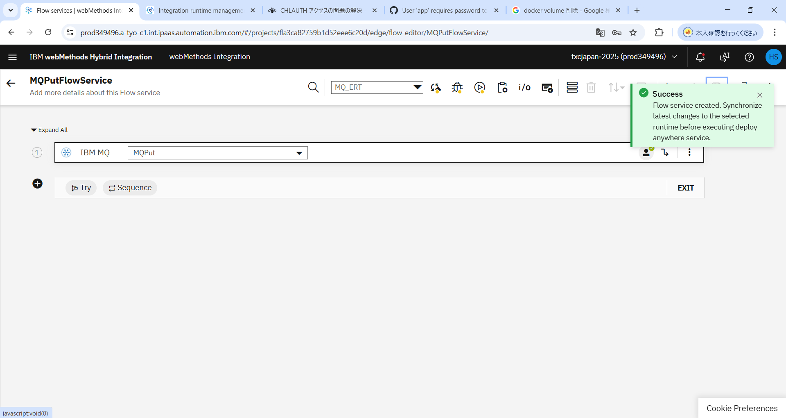
Task: Click the flow editor search magnifier
Action: pos(313,87)
